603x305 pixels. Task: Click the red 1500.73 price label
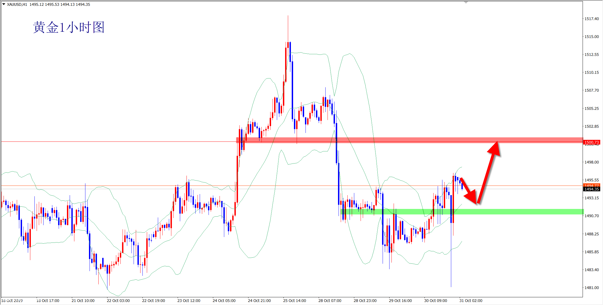click(591, 142)
